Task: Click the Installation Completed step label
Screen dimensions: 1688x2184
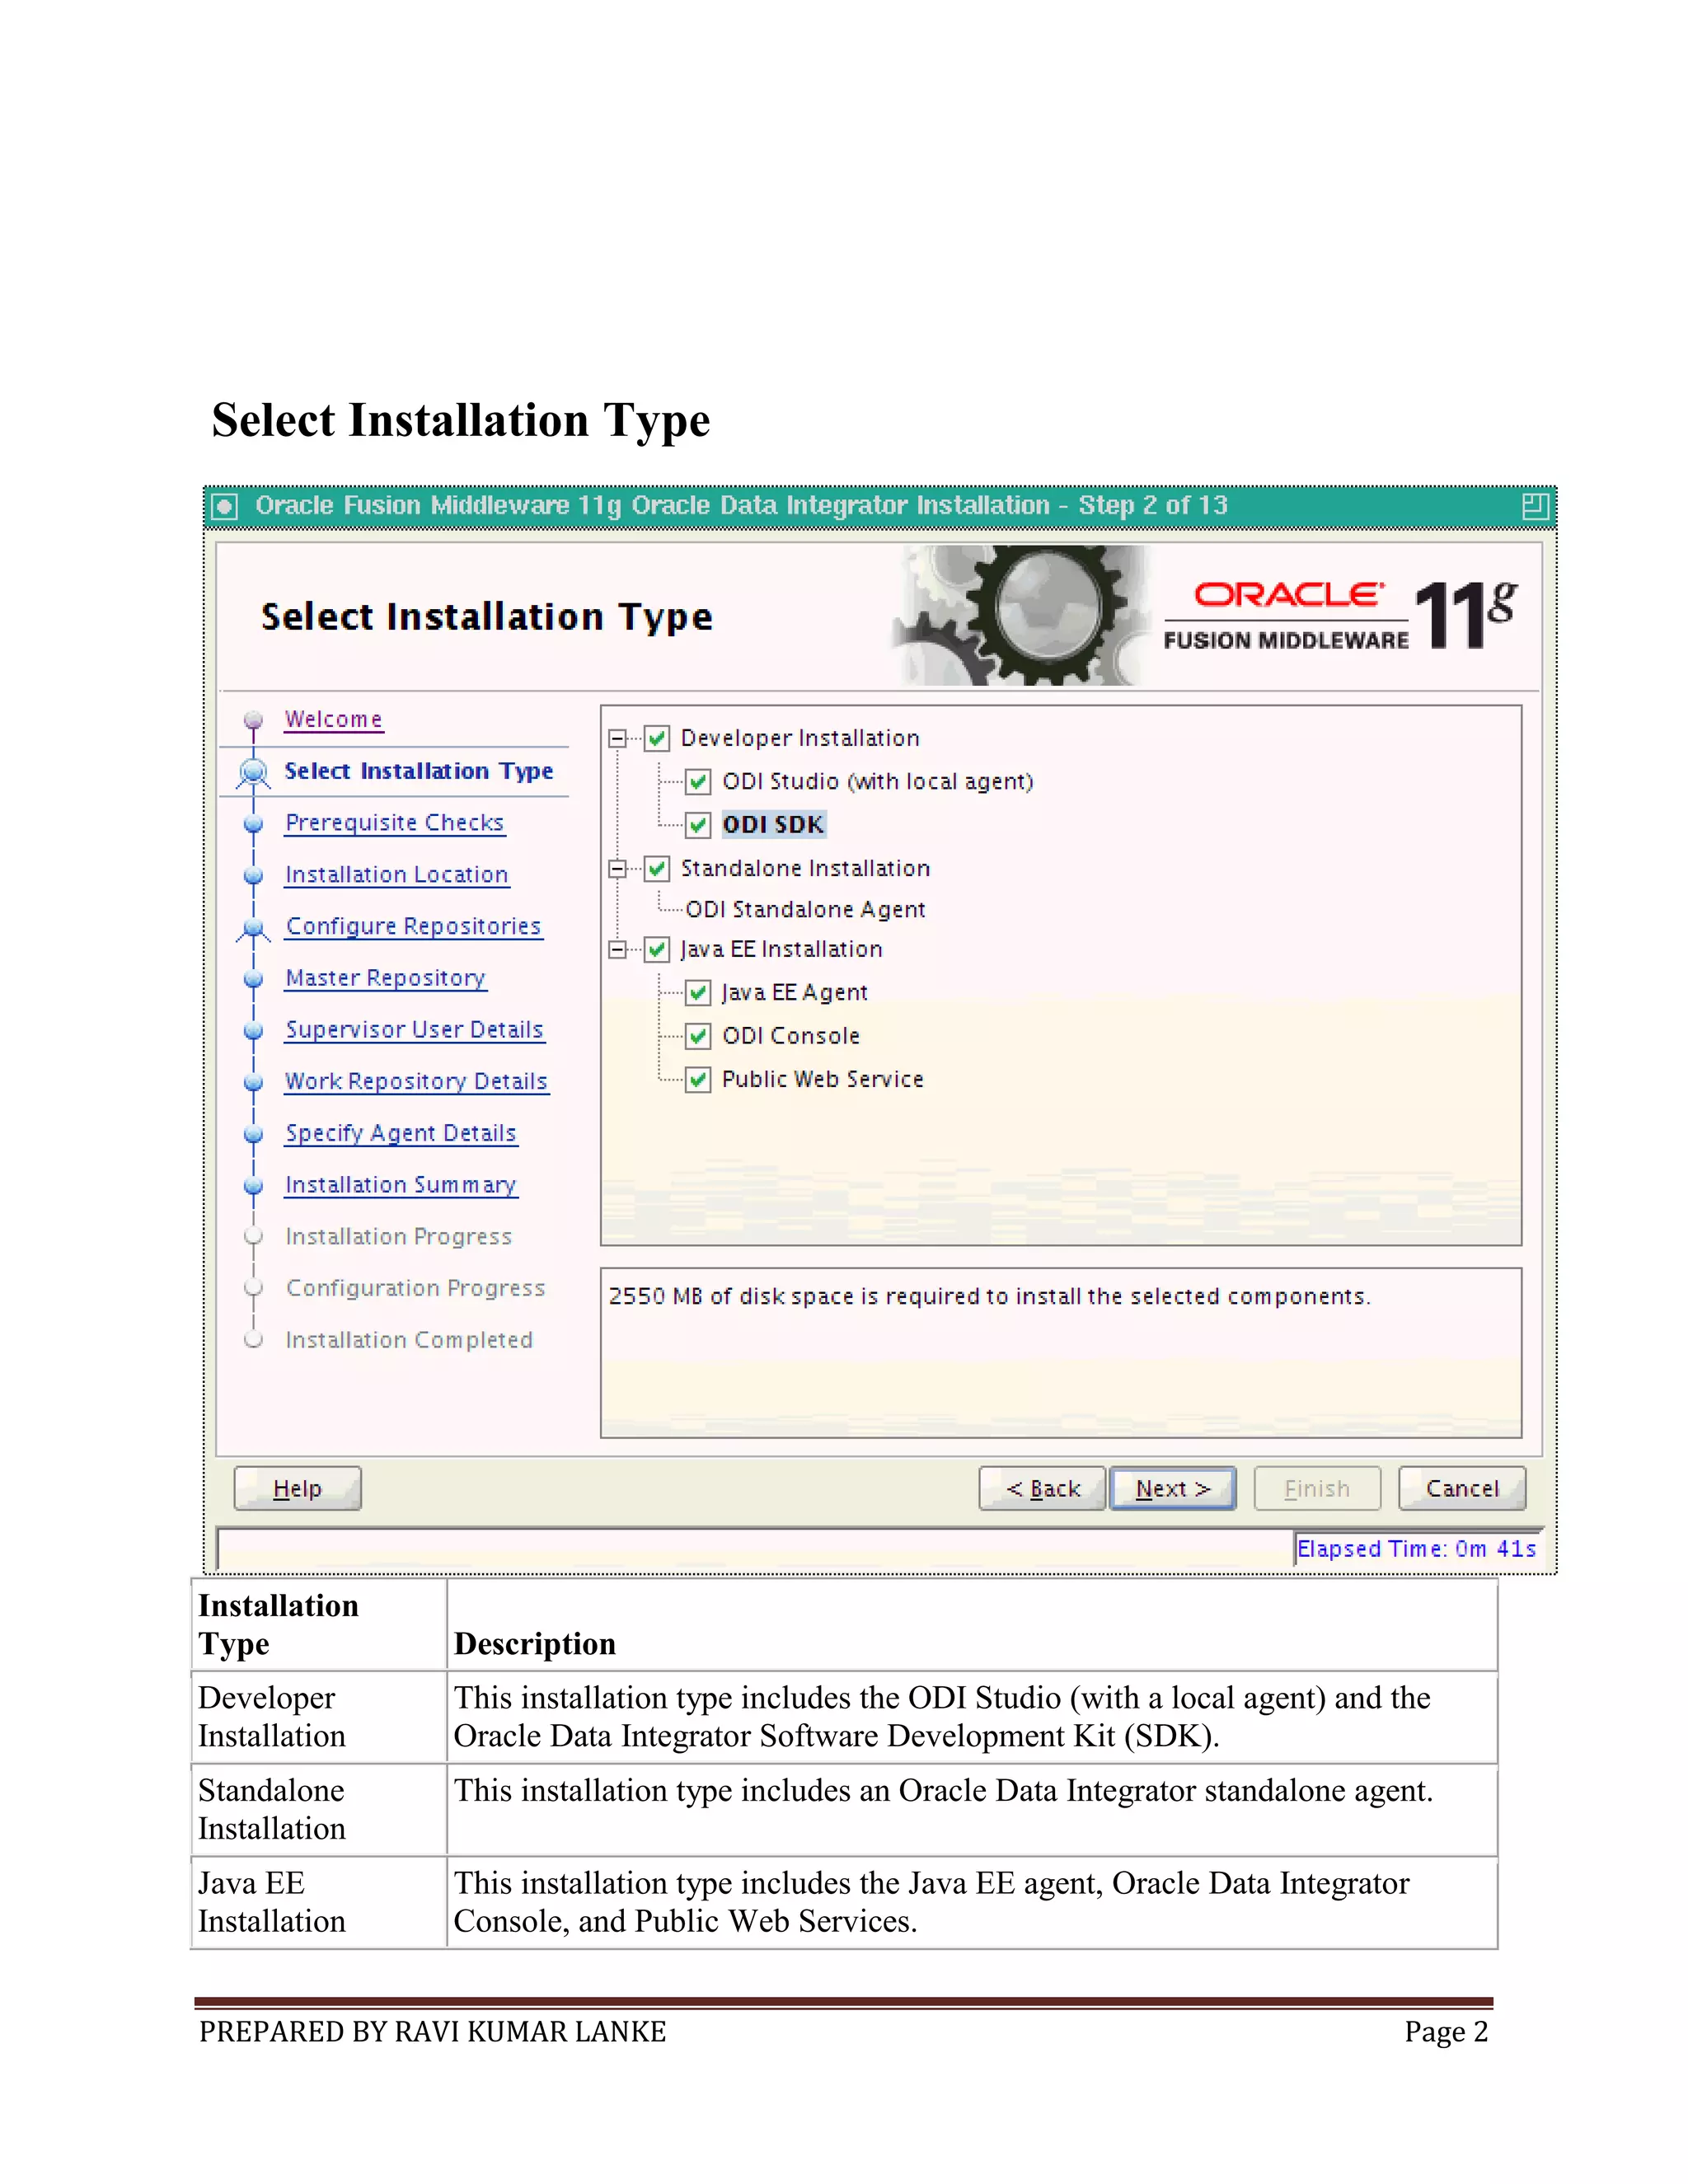Action: click(x=409, y=1341)
